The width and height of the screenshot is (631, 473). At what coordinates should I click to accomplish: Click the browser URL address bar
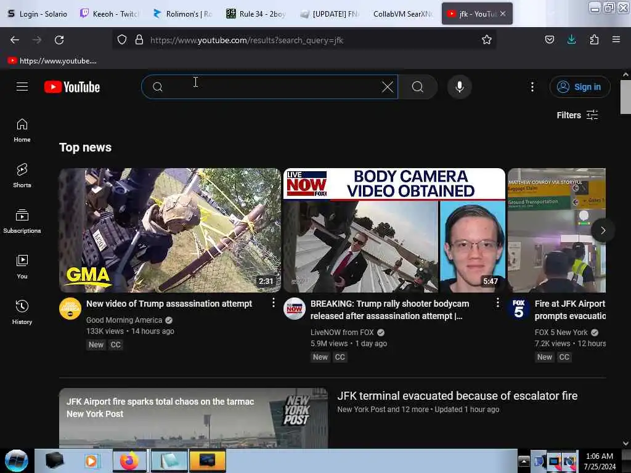tap(306, 40)
